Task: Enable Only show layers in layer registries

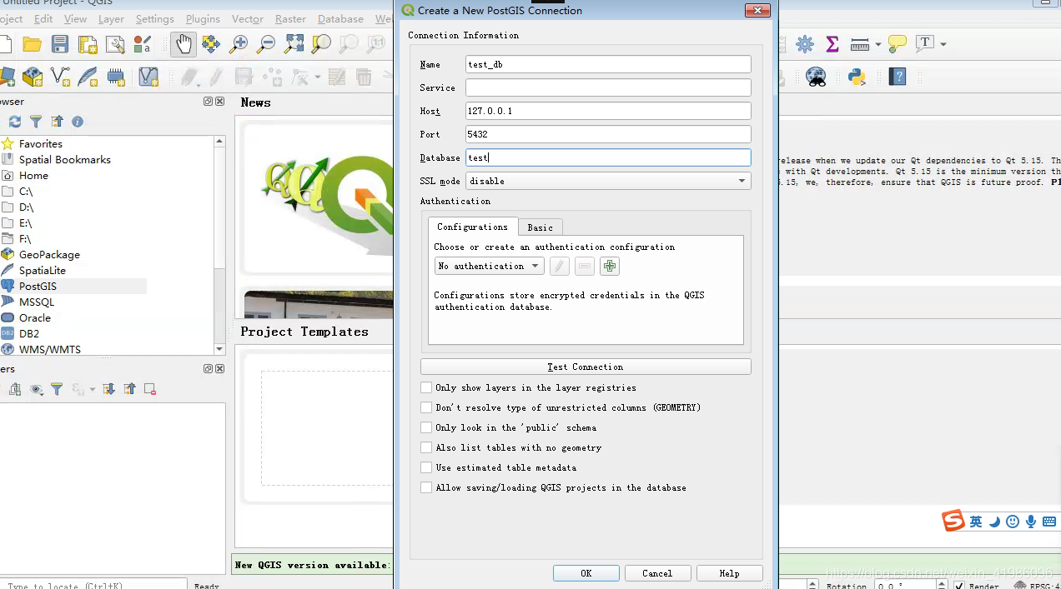Action: 426,387
